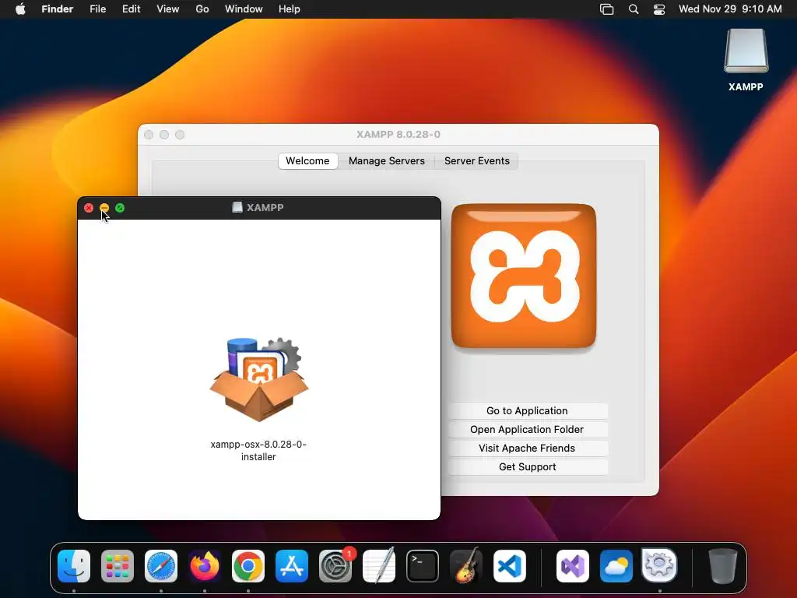Launch Visual Studio Code from the Dock
This screenshot has height=598, width=797.
point(509,566)
